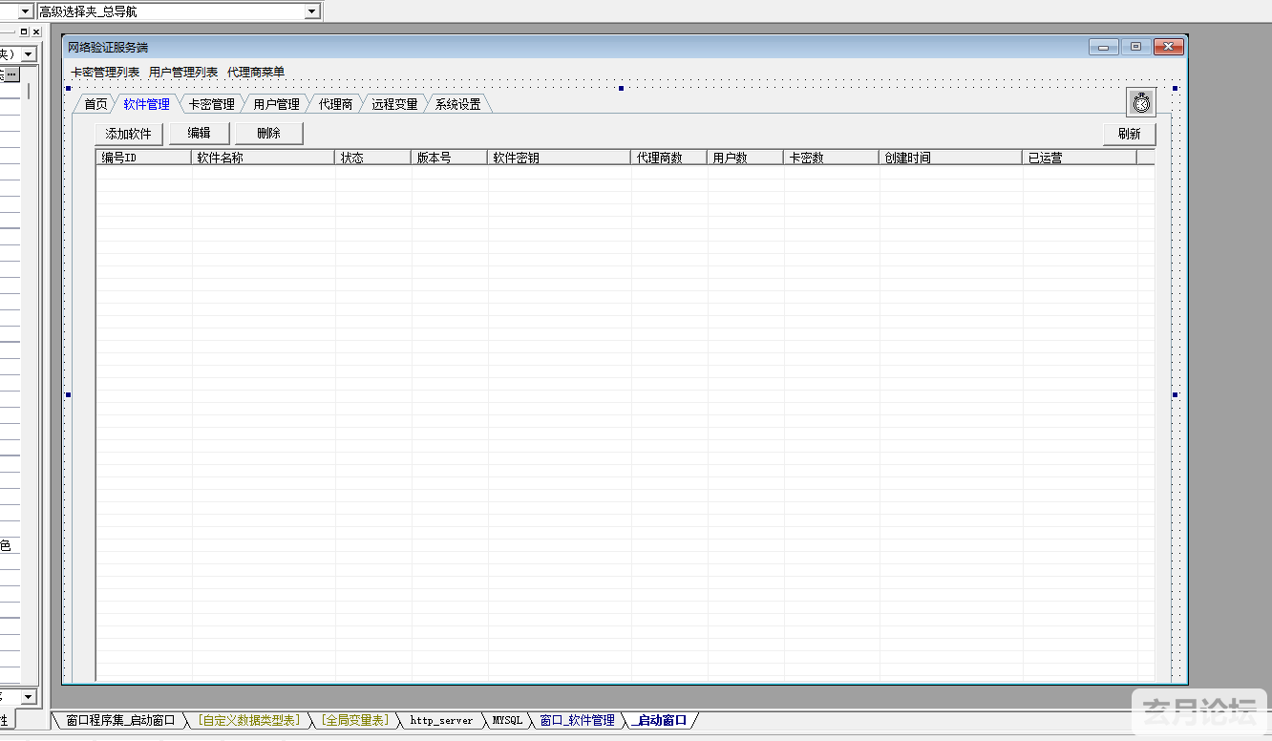Select the 远程变量 tab
The image size is (1272, 741).
pos(394,104)
